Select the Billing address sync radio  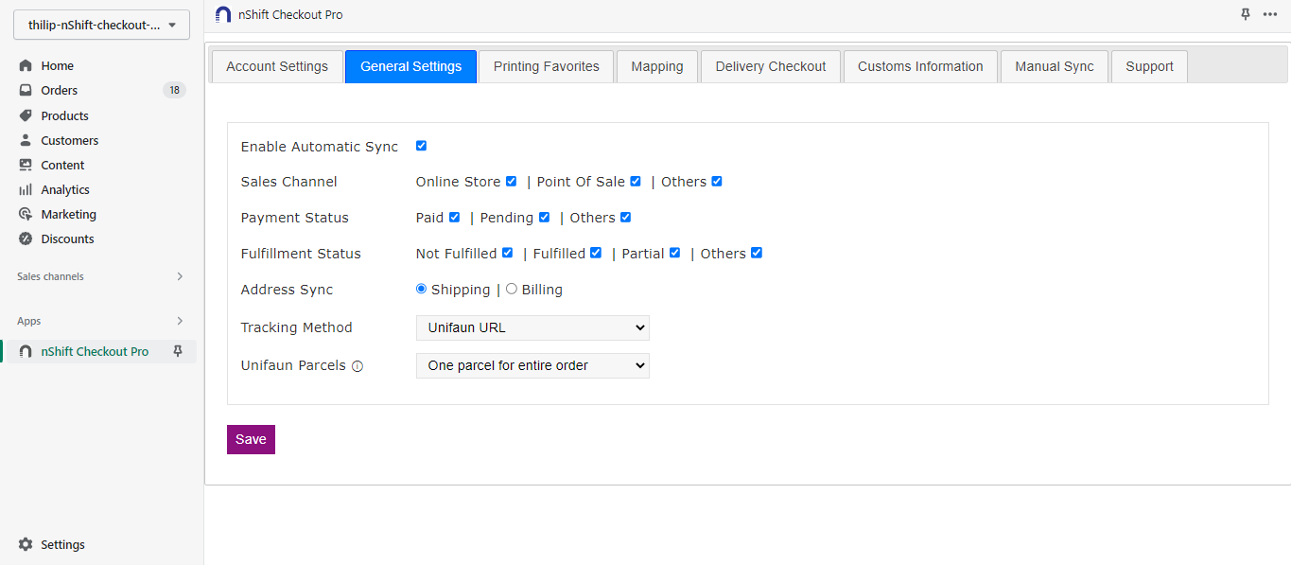(512, 289)
